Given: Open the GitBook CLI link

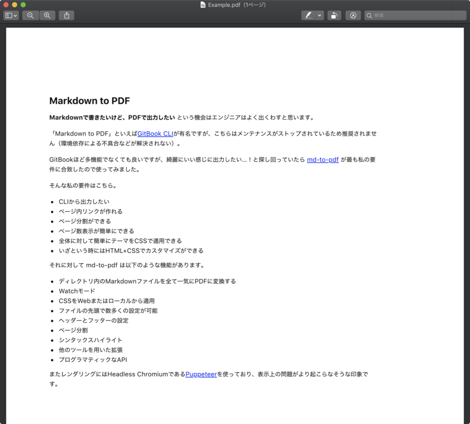Looking at the screenshot, I should pyautogui.click(x=155, y=133).
